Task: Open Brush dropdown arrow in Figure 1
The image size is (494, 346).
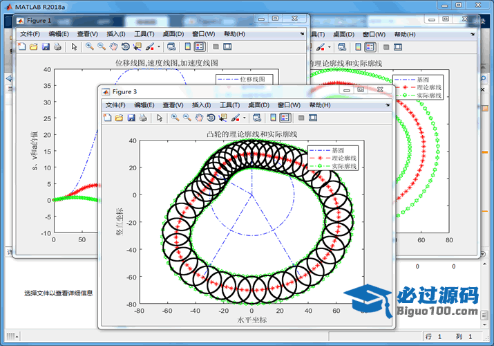Action: pyautogui.click(x=159, y=46)
